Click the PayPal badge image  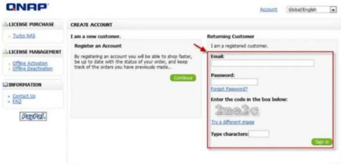[x=33, y=116]
